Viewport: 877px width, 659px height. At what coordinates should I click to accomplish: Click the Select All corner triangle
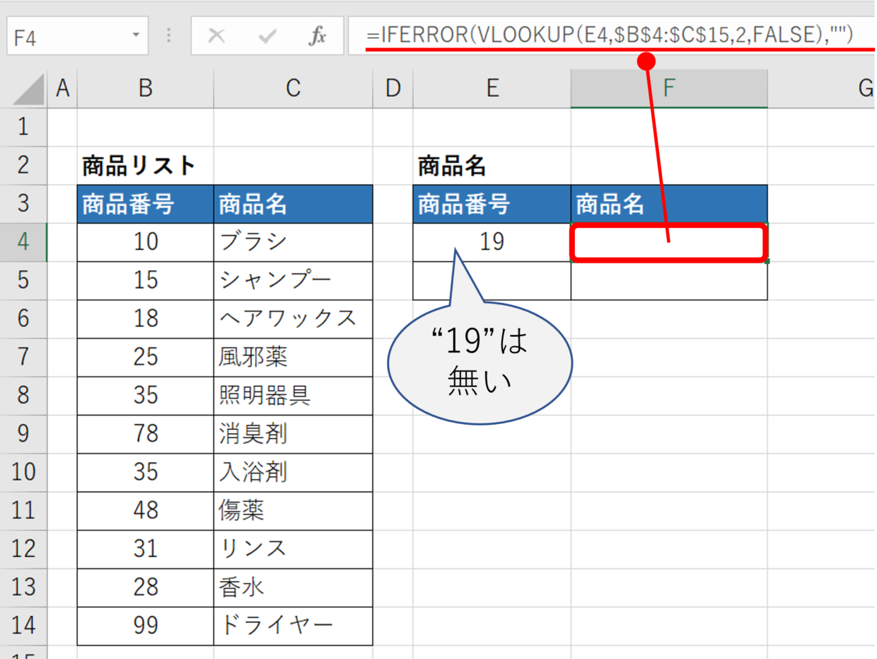pos(28,88)
